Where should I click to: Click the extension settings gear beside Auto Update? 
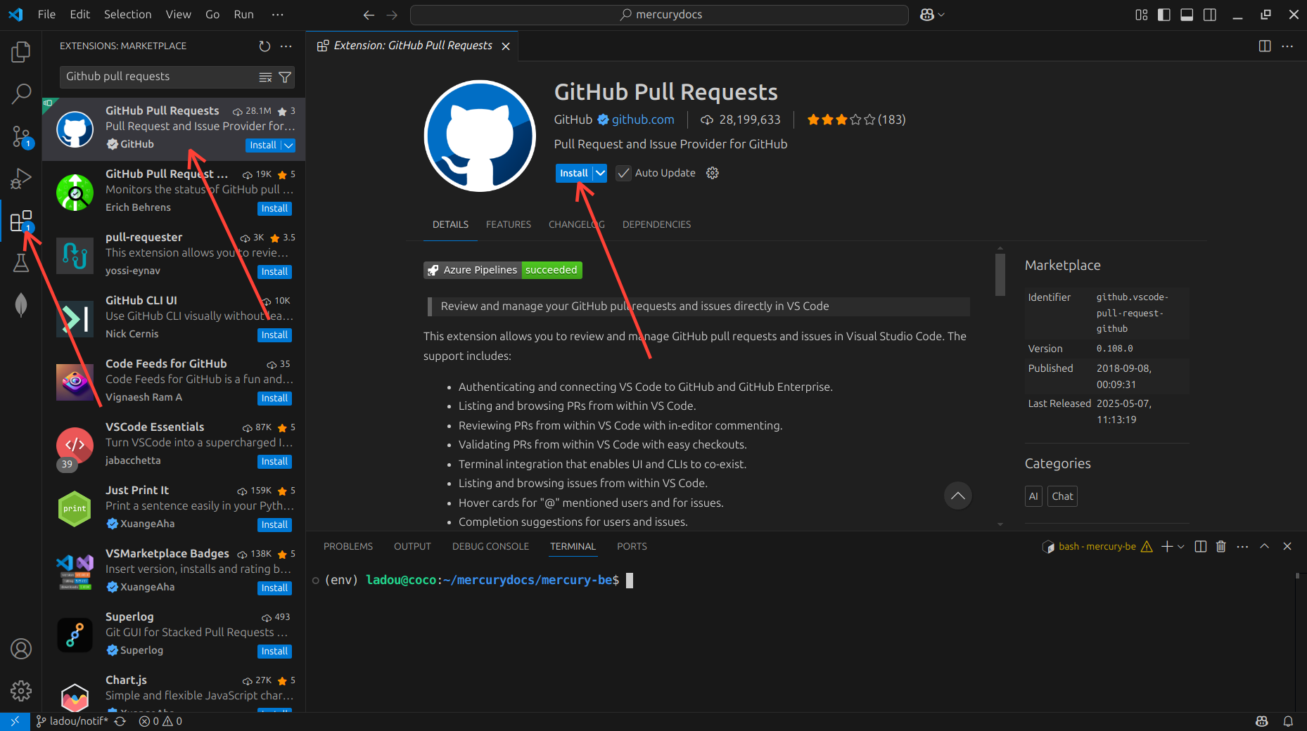[712, 173]
